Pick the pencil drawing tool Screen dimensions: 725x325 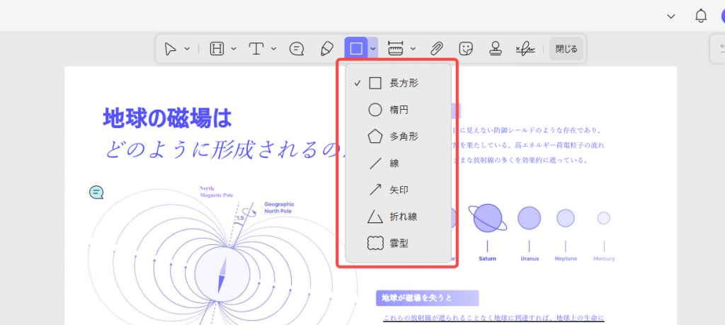click(x=327, y=49)
